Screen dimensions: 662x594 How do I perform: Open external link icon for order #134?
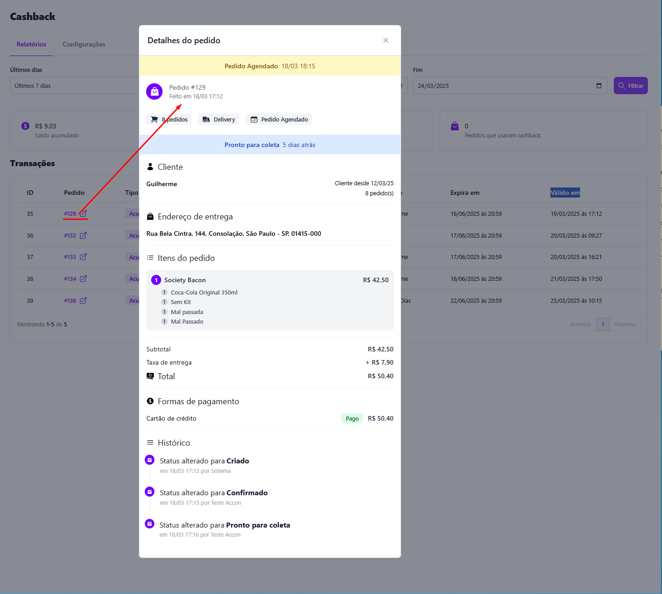tap(83, 279)
